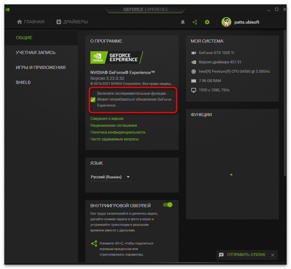Select УЧЕТНАЯ ЗАПИСЬ in sidebar
This screenshot has height=269, width=291.
35,52
